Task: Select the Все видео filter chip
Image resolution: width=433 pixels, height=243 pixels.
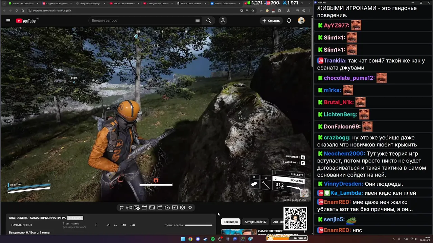Action: (231, 222)
